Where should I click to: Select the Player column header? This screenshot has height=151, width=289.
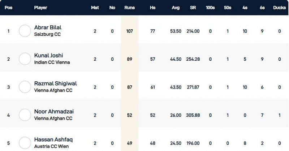tap(40, 8)
